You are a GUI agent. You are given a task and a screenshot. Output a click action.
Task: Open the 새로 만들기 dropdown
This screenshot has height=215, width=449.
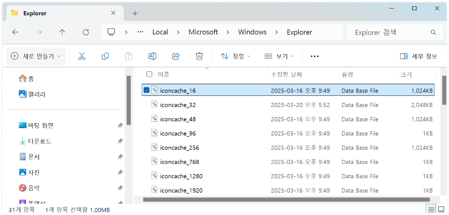36,56
